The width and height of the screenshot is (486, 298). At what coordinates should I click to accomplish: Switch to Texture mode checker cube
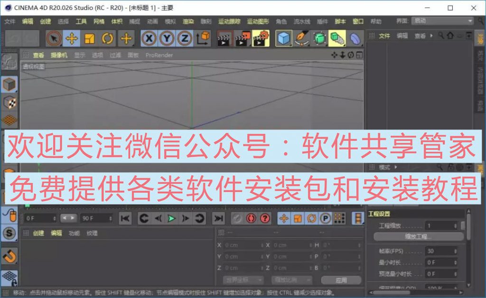(9, 103)
